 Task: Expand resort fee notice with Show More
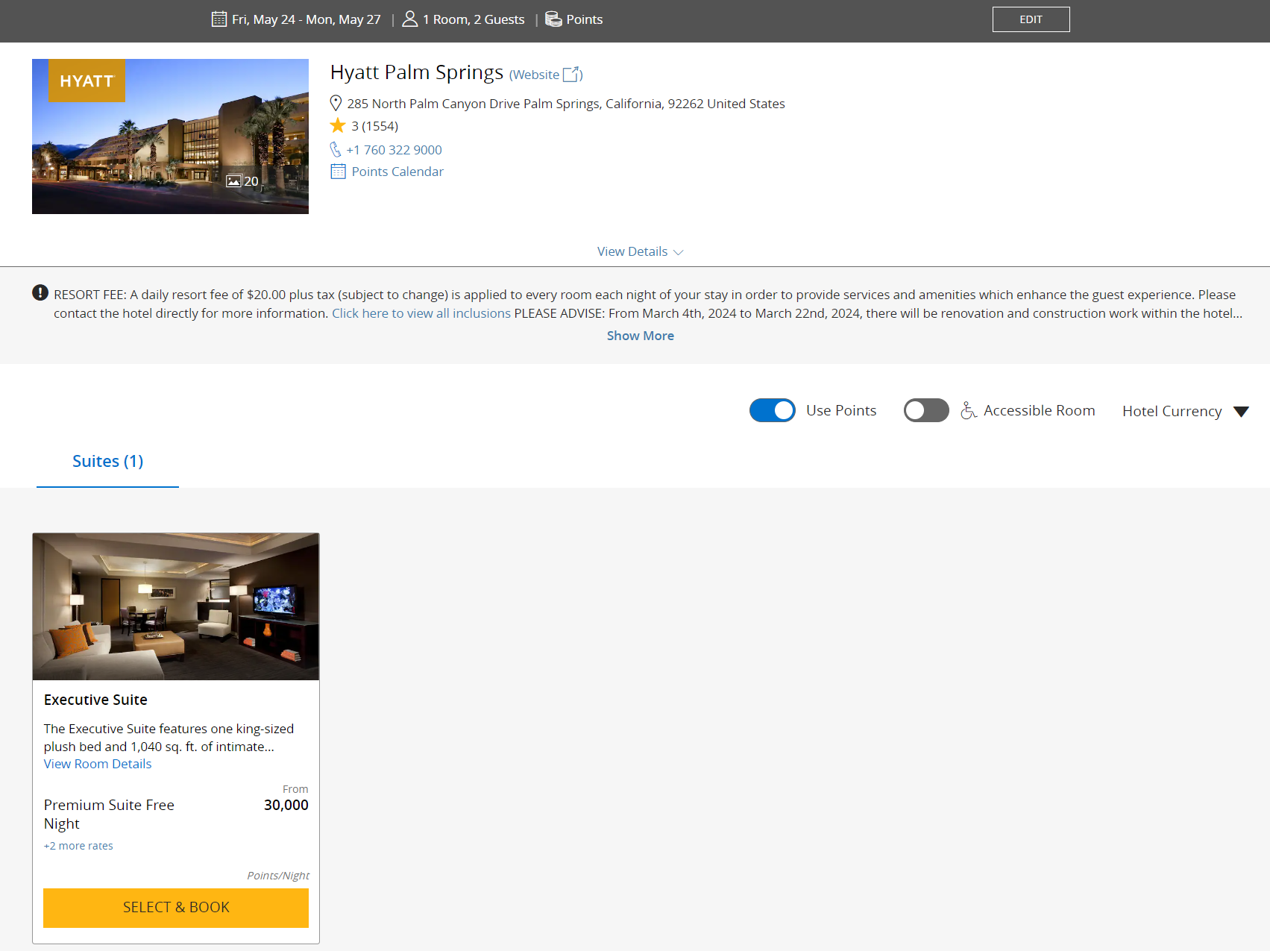pyautogui.click(x=640, y=336)
